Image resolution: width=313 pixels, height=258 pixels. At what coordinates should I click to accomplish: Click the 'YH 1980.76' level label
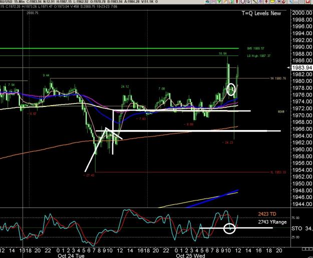pos(278,78)
